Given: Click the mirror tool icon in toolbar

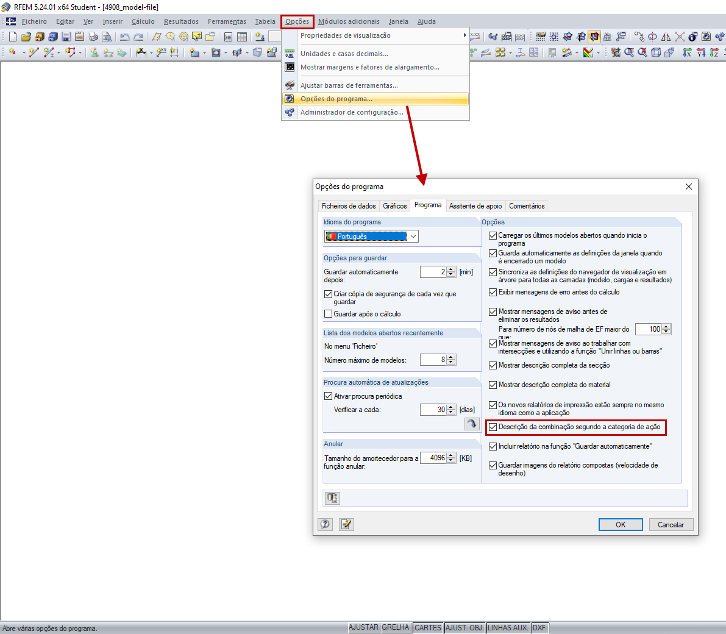Looking at the screenshot, I should coord(666,37).
